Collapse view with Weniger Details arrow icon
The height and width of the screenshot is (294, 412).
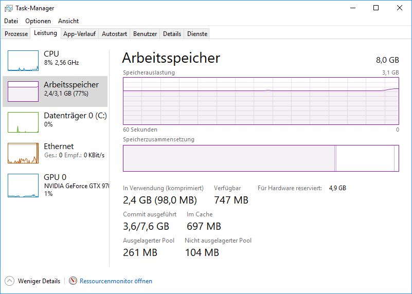(x=9, y=281)
